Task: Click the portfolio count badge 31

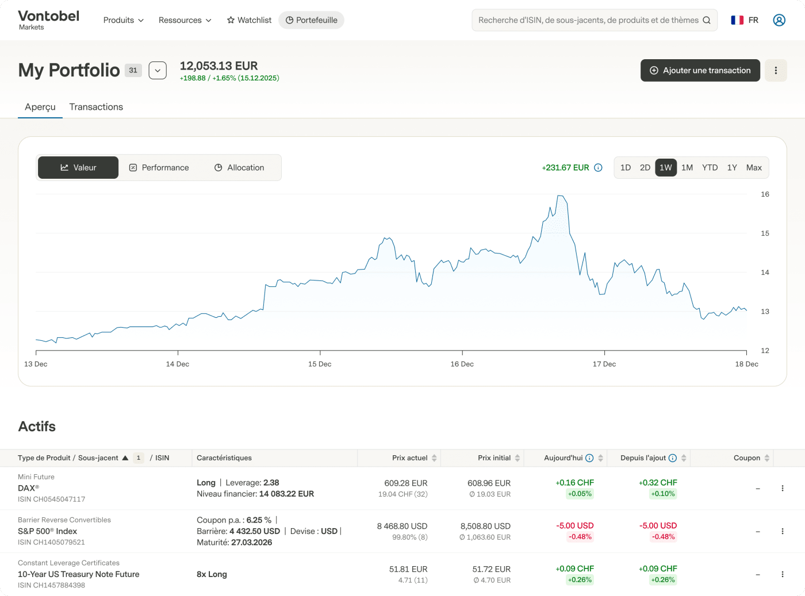Action: click(x=133, y=70)
